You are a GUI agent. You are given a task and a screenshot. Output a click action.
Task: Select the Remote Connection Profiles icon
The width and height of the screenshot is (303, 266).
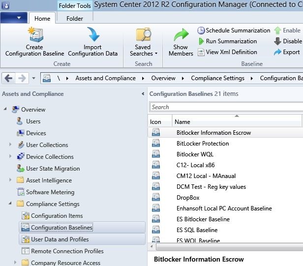[x=26, y=251]
